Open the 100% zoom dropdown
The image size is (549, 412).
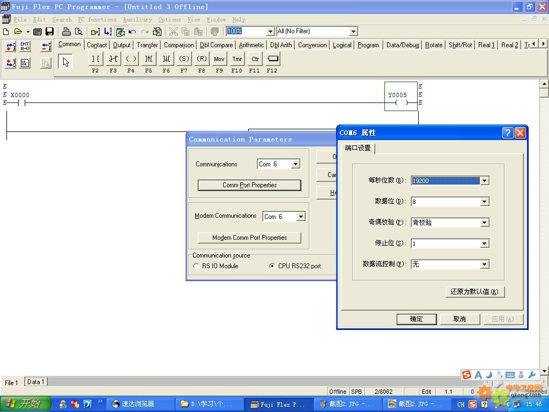tap(270, 32)
